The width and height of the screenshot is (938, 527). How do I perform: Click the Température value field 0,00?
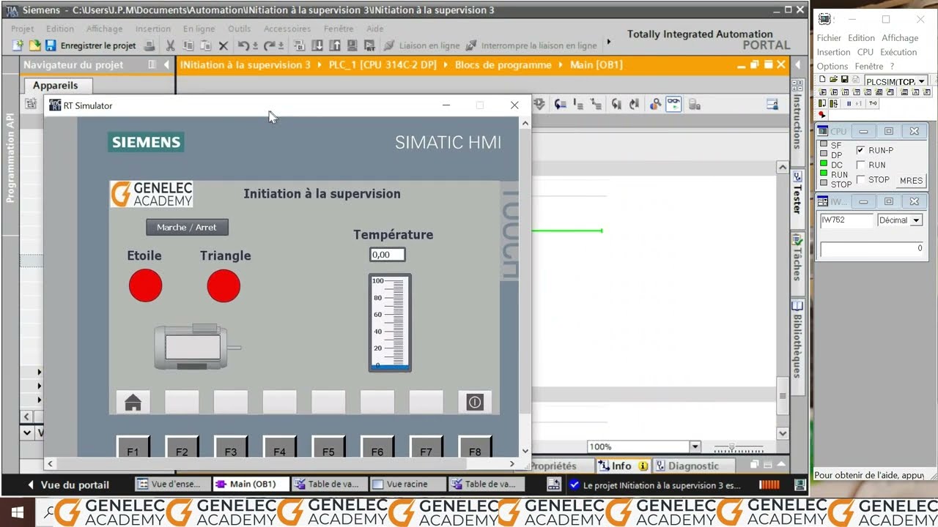(387, 255)
